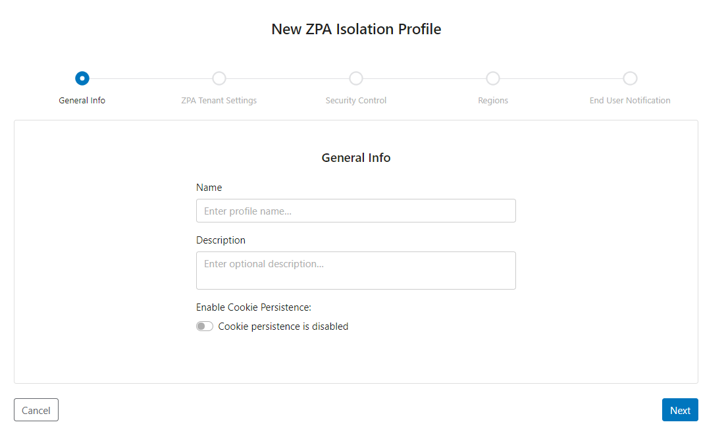Viewport: 726px width, 443px height.
Task: Toggle the switch beside cookie persistence text
Action: (204, 325)
